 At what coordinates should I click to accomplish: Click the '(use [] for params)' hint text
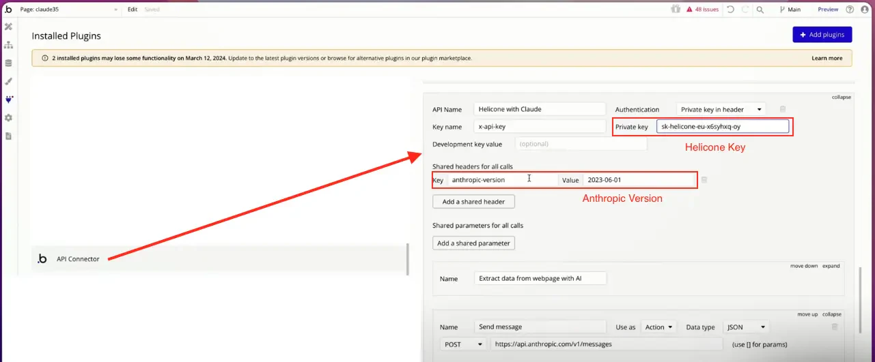click(x=760, y=344)
